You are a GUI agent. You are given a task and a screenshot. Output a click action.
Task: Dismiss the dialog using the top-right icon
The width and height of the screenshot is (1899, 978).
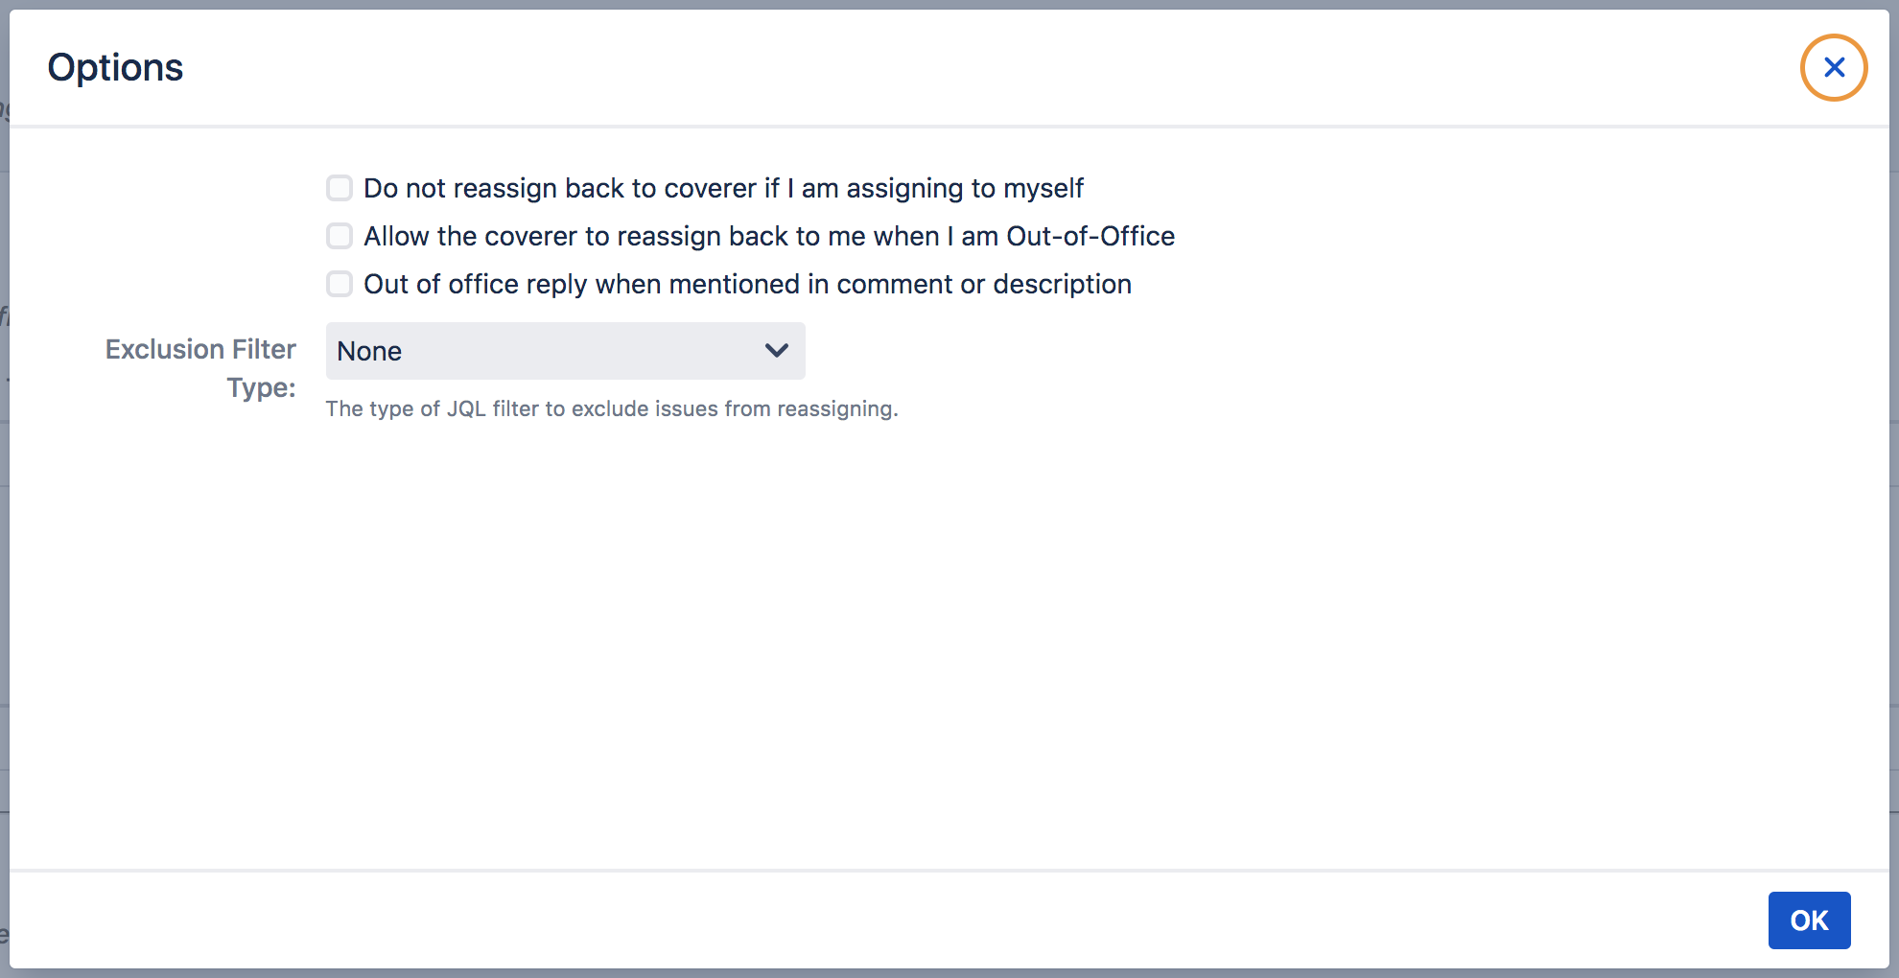(x=1834, y=67)
